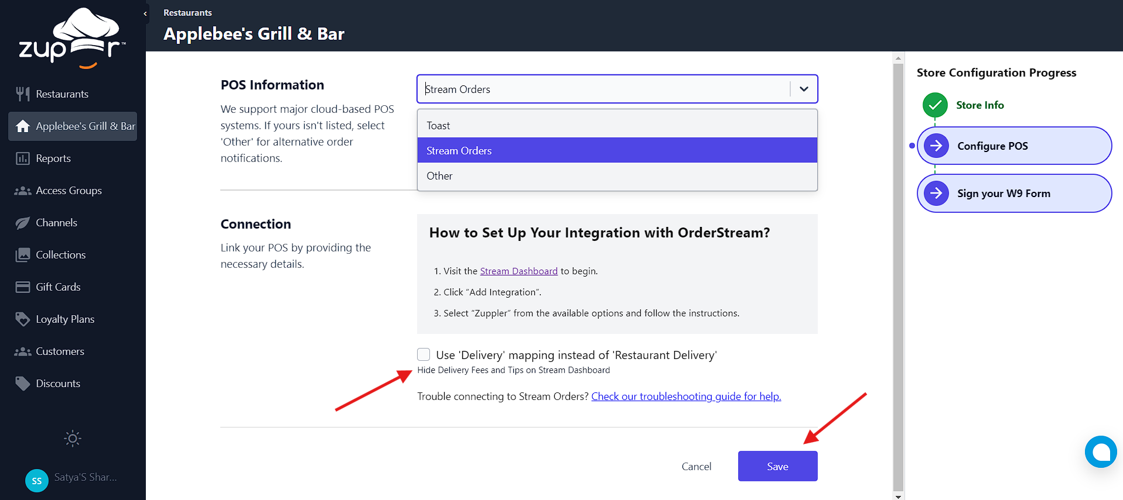Click the arrow icon in Configure POS
Viewport: 1123px width, 500px height.
(x=936, y=146)
